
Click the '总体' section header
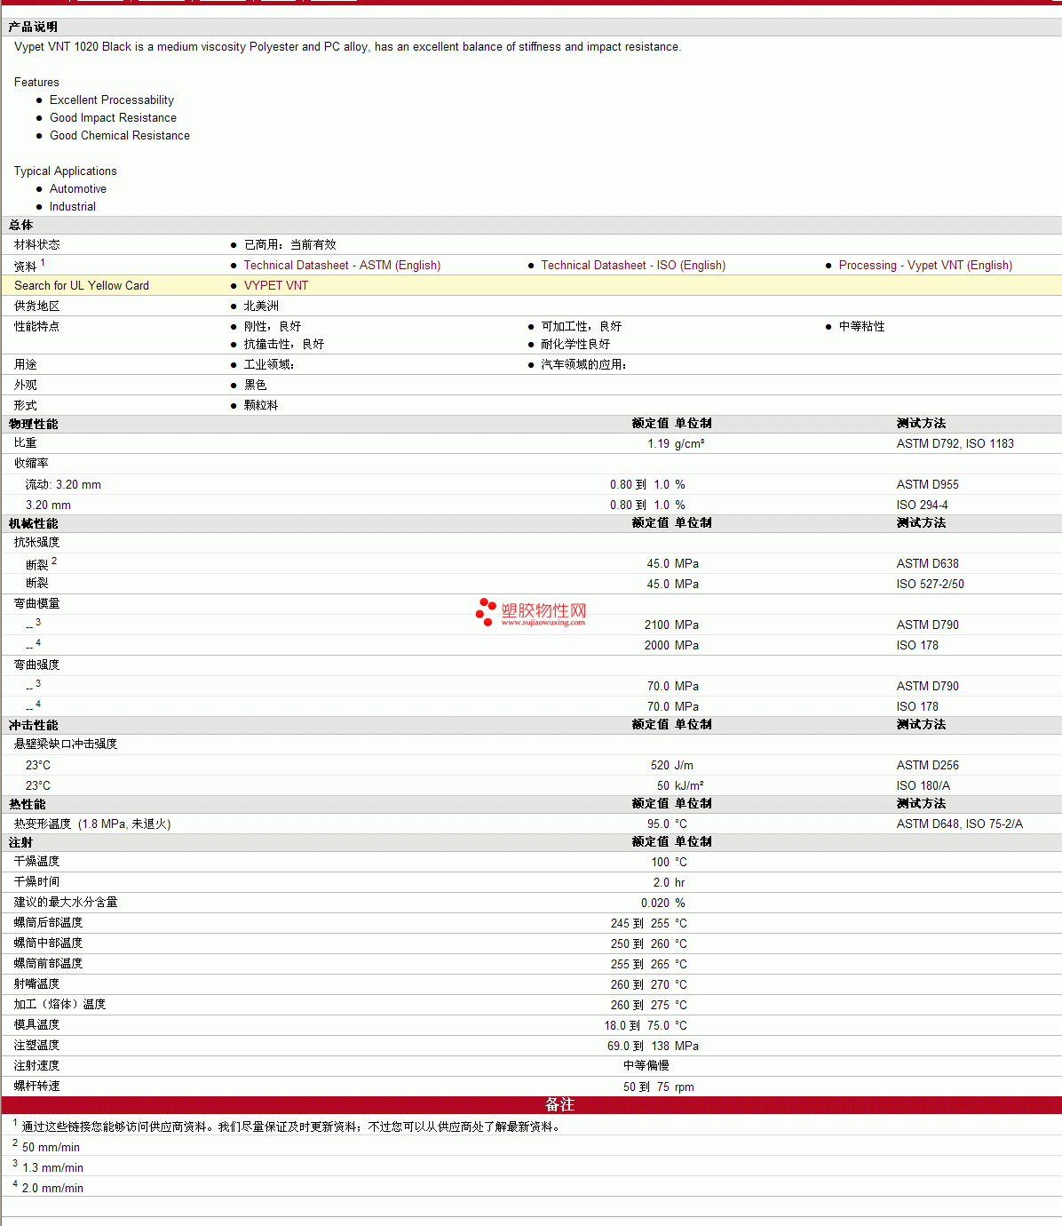pos(21,225)
